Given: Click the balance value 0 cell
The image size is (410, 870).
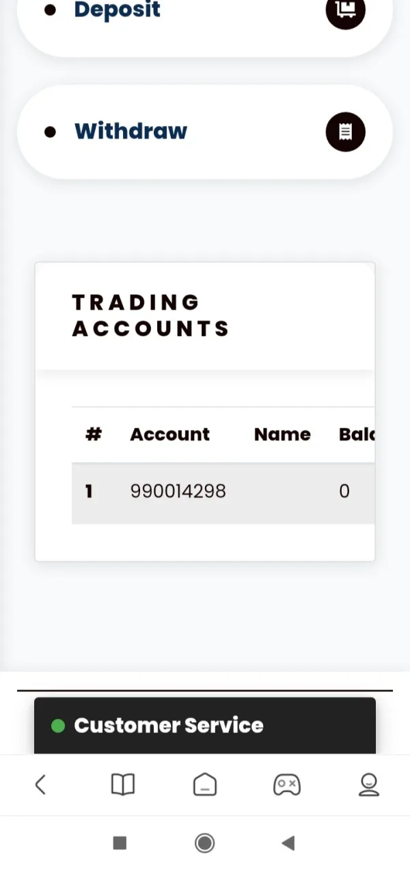Looking at the screenshot, I should point(344,491).
